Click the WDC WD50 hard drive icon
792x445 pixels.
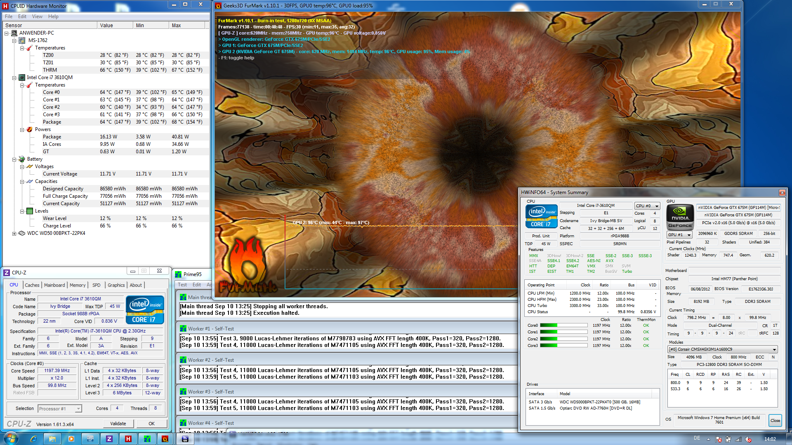22,233
